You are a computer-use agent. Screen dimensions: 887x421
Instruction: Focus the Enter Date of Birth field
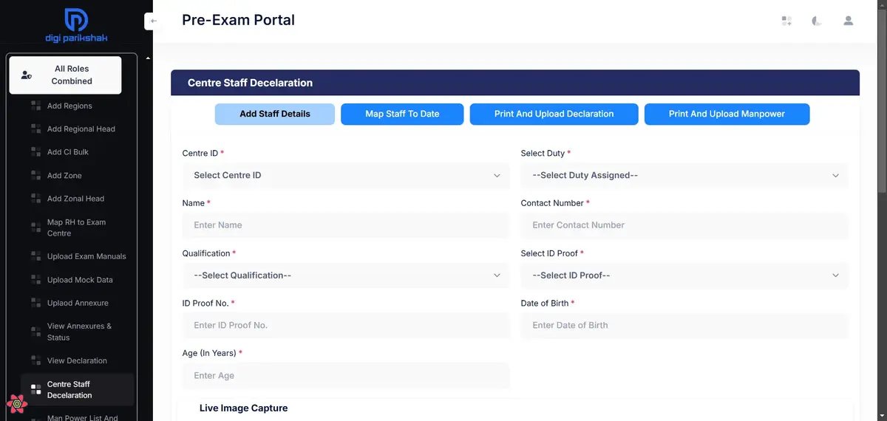[x=684, y=325]
